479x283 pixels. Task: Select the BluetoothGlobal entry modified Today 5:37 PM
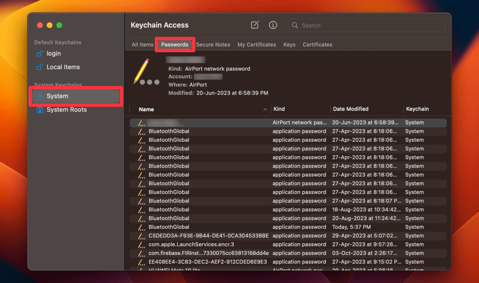(169, 227)
